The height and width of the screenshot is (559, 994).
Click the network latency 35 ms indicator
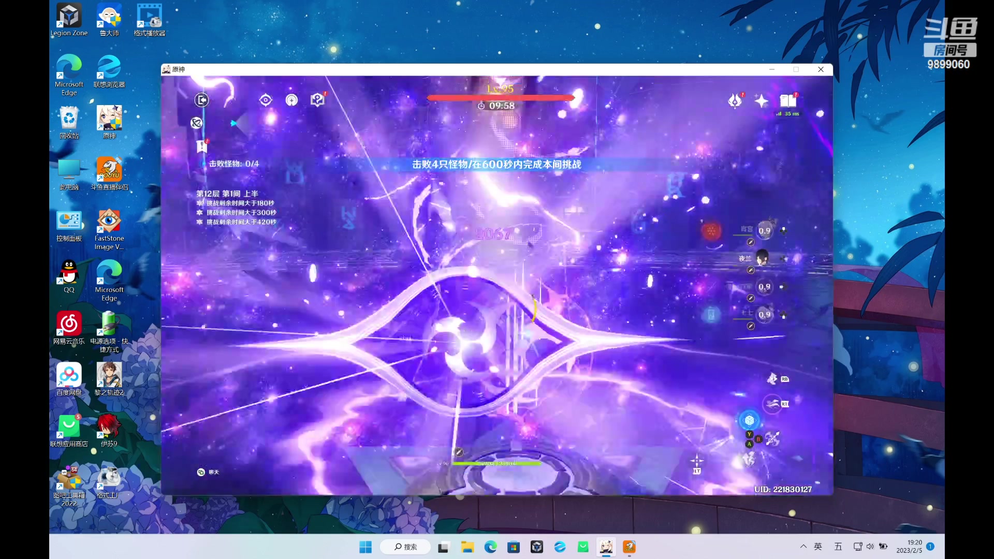(788, 114)
